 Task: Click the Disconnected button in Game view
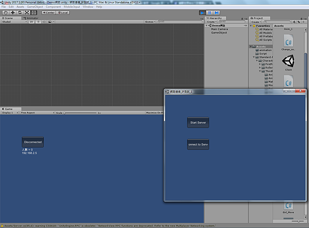[33, 142]
